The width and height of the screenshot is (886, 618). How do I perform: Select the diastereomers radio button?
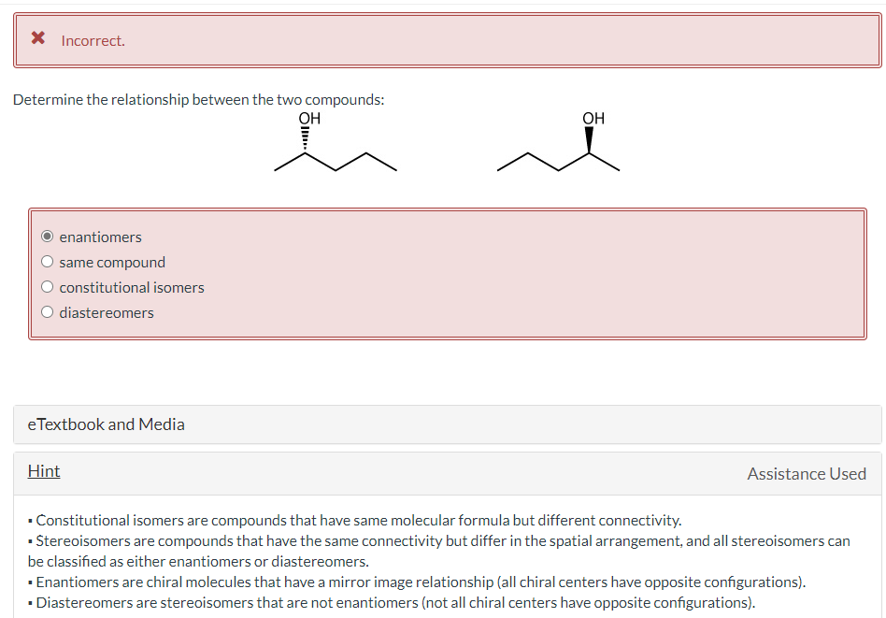48,311
